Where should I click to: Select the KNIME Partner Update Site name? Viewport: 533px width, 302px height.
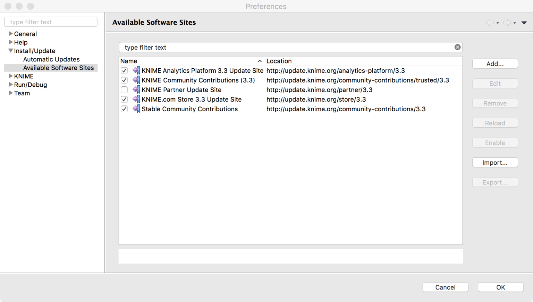[181, 90]
